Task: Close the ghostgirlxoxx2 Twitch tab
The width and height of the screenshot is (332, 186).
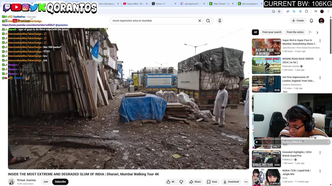Action: pyautogui.click(x=204, y=4)
